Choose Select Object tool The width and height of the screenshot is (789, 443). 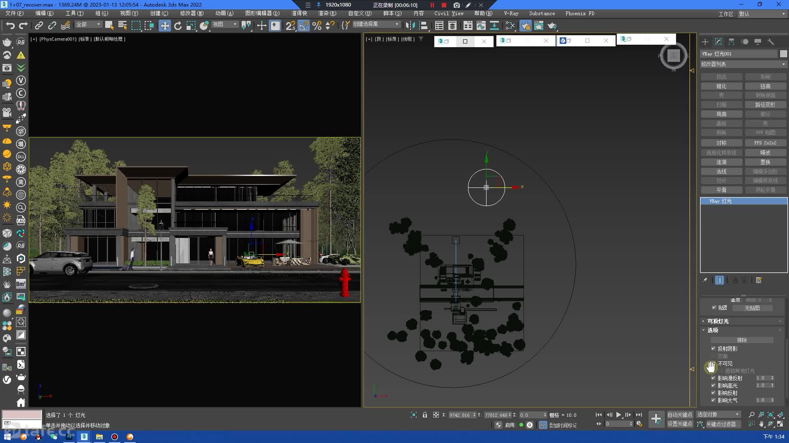pyautogui.click(x=109, y=25)
